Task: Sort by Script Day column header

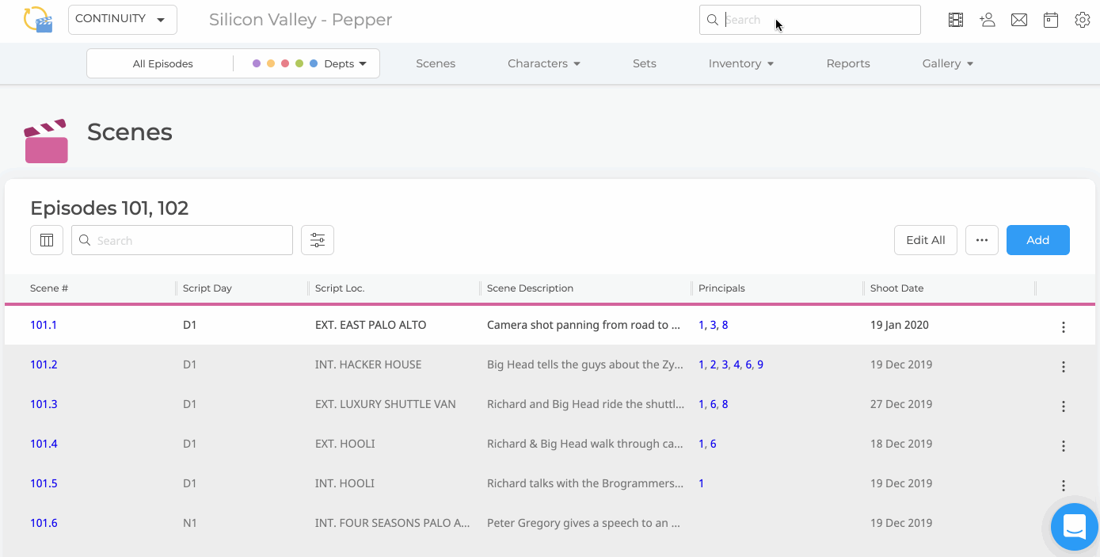Action: pos(207,288)
